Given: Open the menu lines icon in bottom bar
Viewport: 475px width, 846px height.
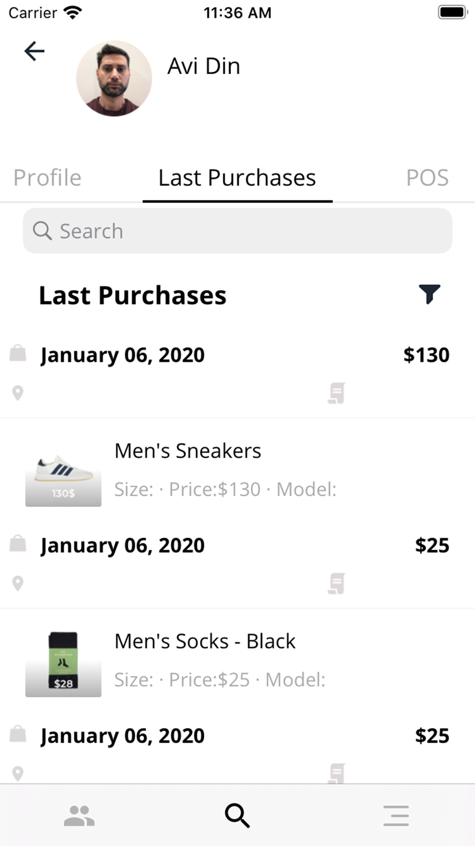Looking at the screenshot, I should [x=396, y=816].
